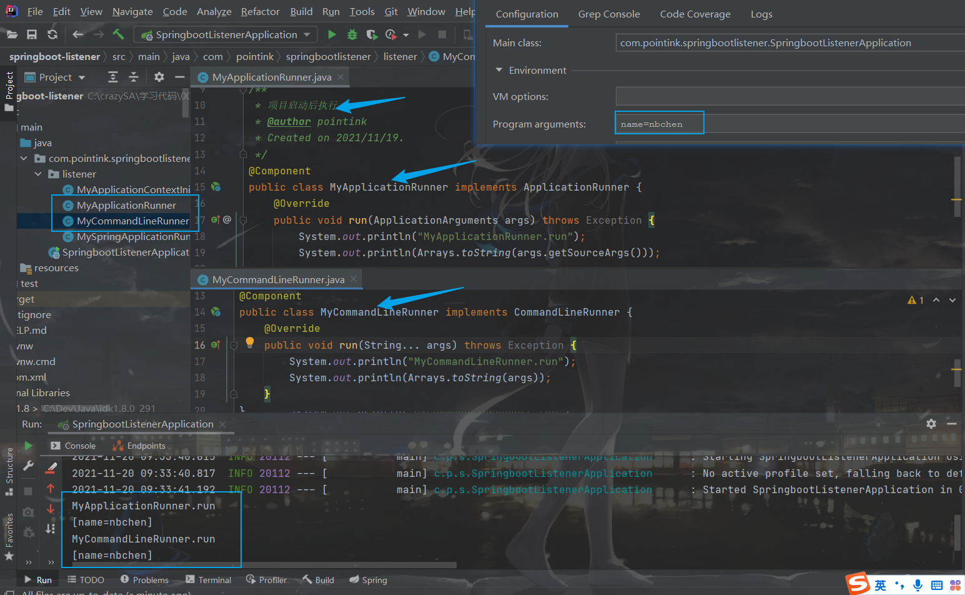Click the down arrow in console gutter
This screenshot has height=595, width=965.
pyautogui.click(x=51, y=509)
